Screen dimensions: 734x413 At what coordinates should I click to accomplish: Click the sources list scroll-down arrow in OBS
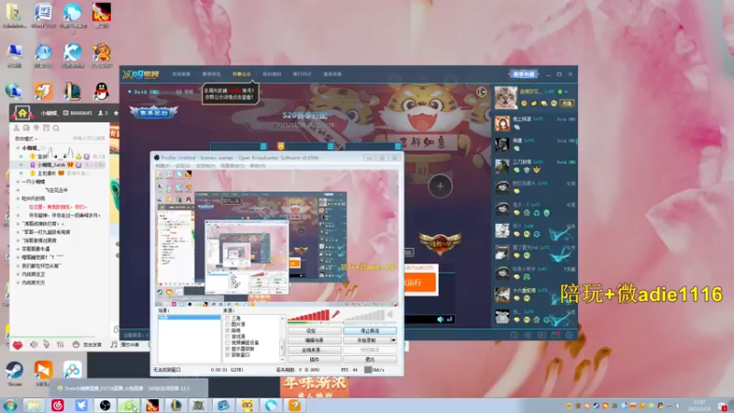coord(283,359)
